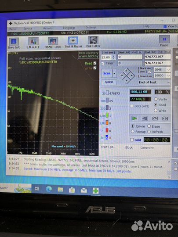Uncheck the Read graph checkbox

(x=95, y=63)
